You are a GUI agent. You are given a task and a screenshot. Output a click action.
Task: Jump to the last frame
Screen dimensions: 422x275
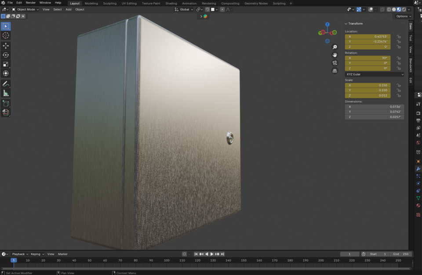[x=222, y=254]
